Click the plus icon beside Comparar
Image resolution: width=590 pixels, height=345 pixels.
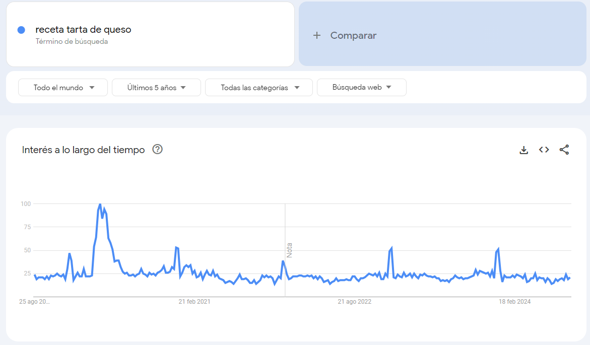[317, 35]
